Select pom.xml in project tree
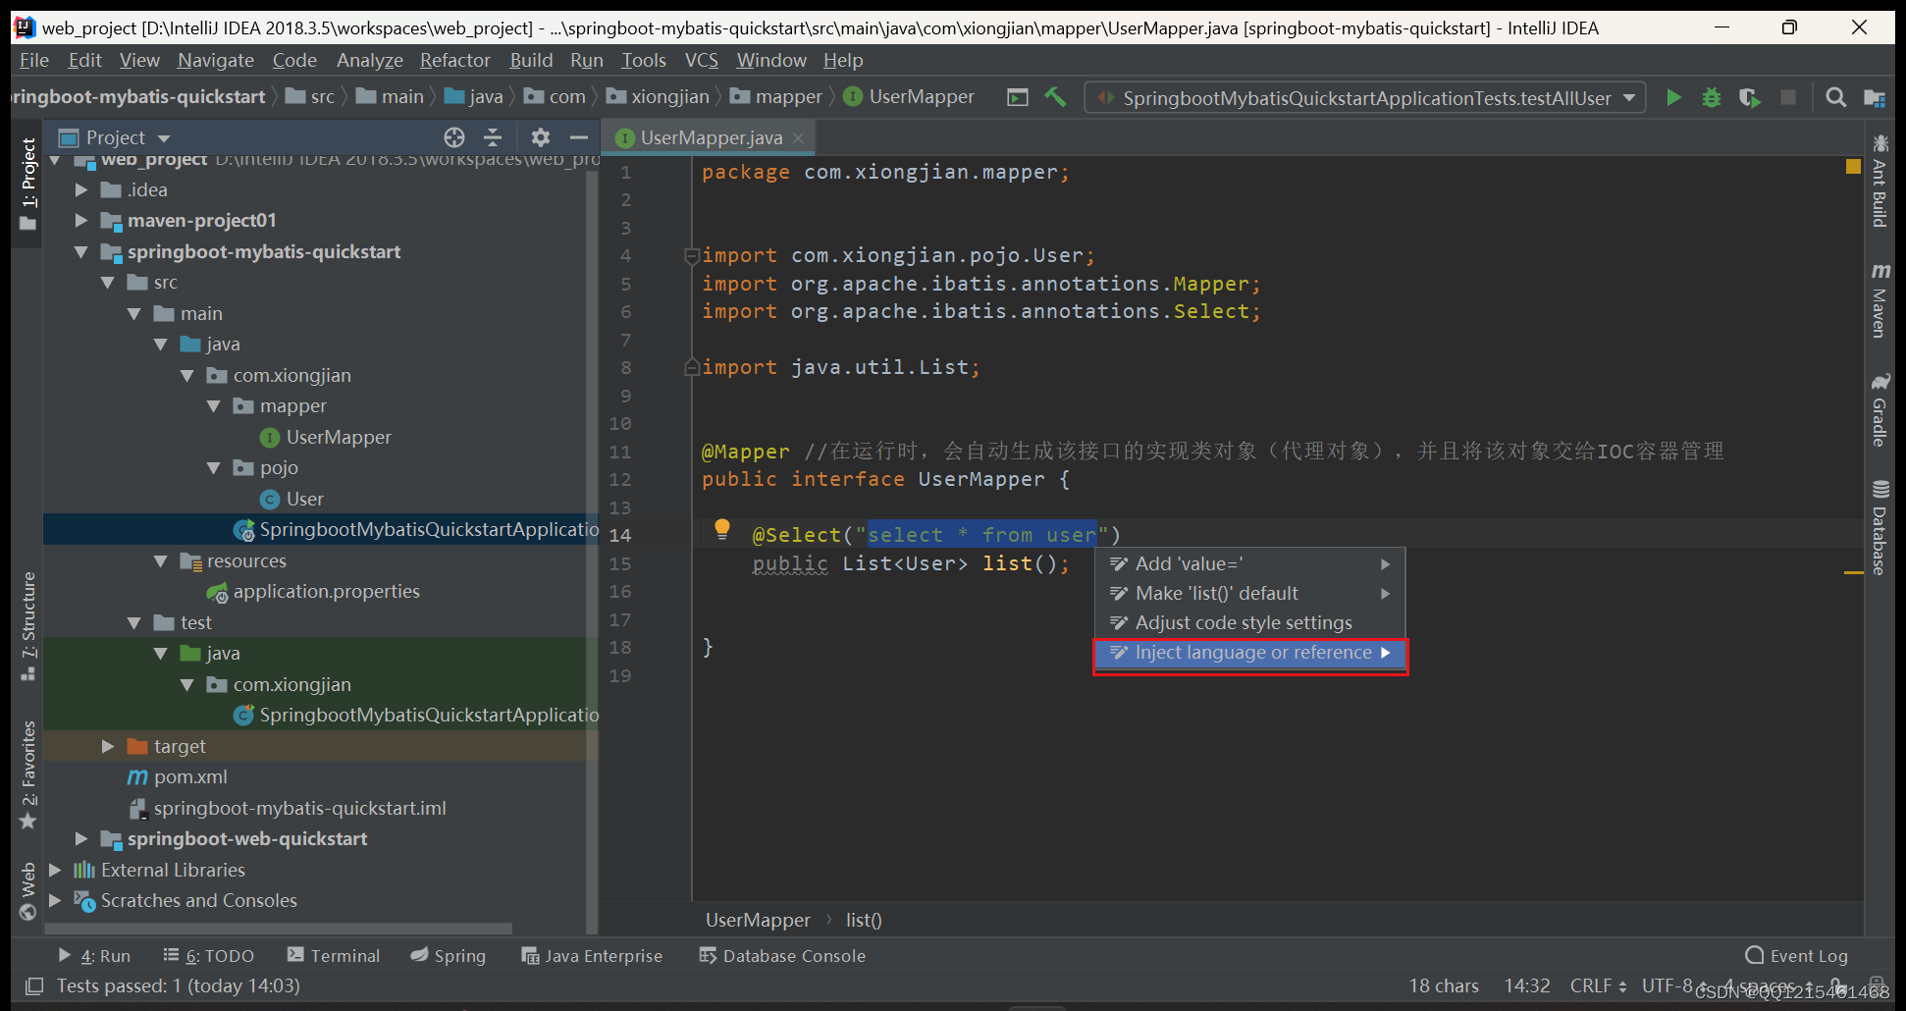The width and height of the screenshot is (1906, 1011). click(x=189, y=777)
